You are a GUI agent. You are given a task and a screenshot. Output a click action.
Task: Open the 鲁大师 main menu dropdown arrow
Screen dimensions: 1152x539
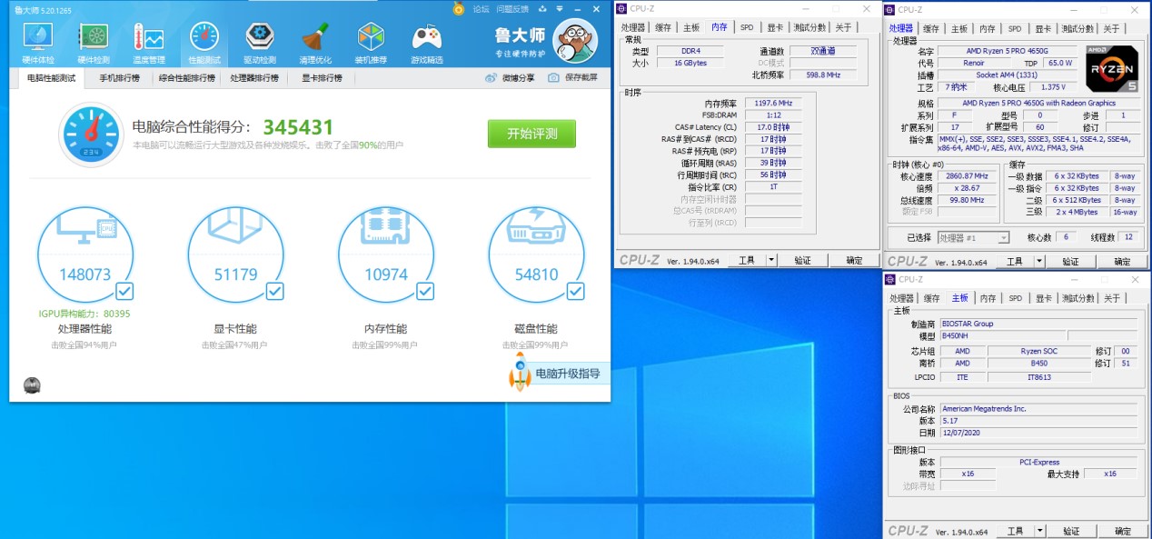(558, 9)
